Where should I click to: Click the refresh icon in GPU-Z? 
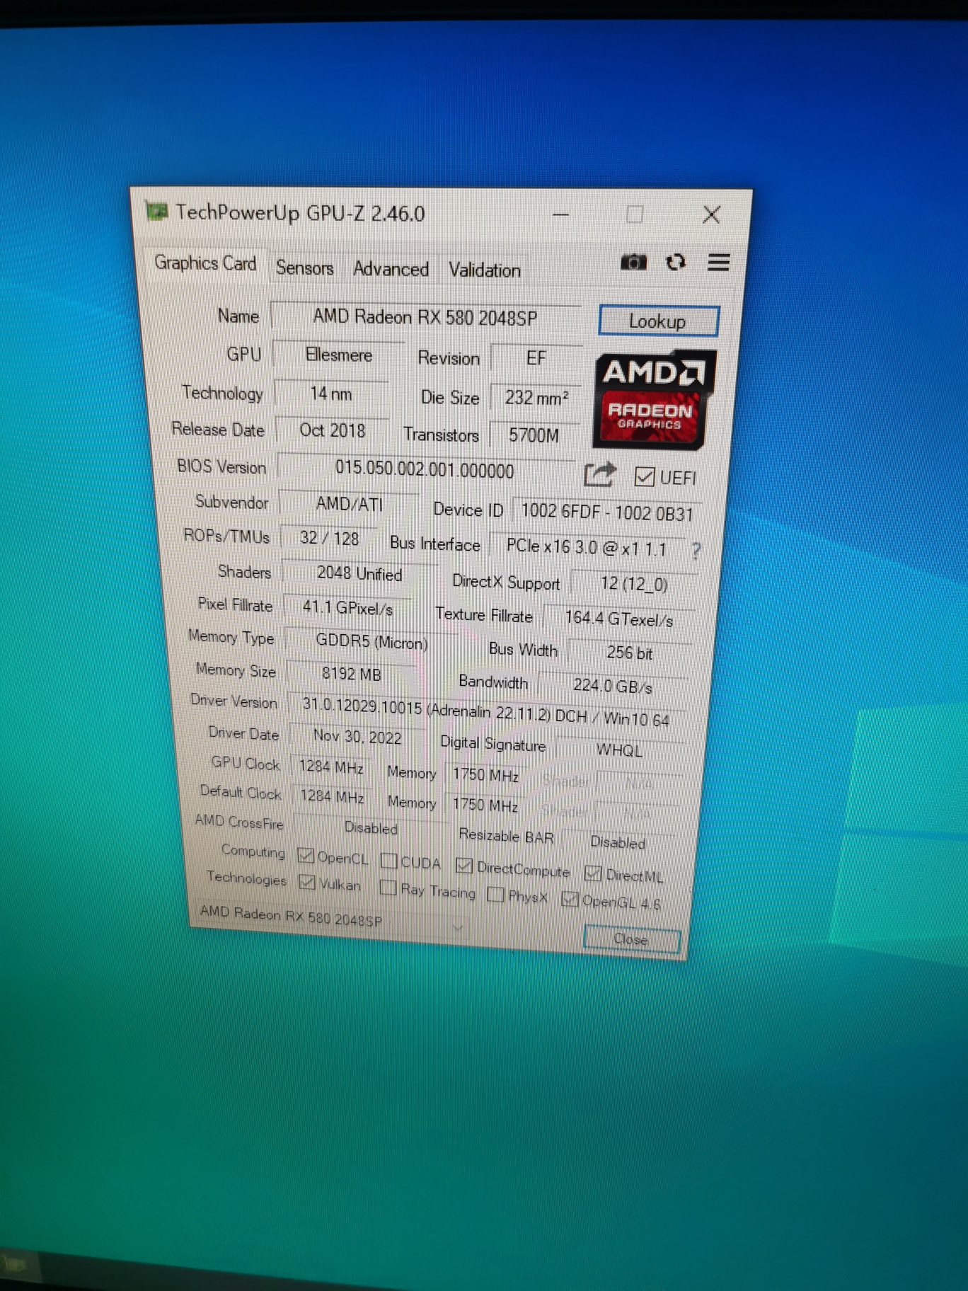(676, 263)
